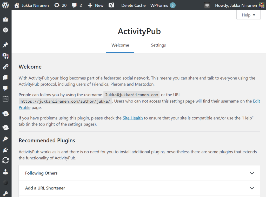This screenshot has width=266, height=197.
Task: Click the Jukka@jukkaniiranen.com username text
Action: (131, 95)
